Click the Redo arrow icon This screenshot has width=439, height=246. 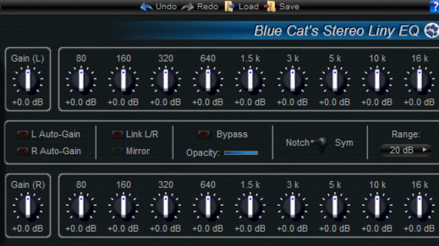[x=187, y=7]
